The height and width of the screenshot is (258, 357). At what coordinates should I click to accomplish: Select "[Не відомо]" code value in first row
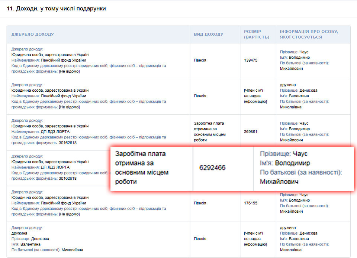[69, 71]
